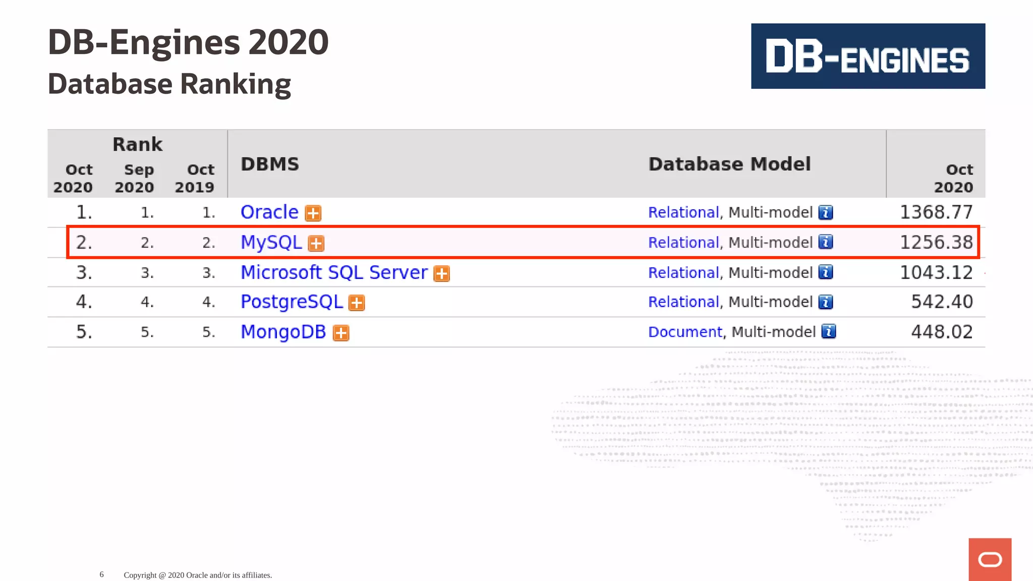The width and height of the screenshot is (1033, 581).
Task: Click the plus icon beside Microsoft SQL Server
Action: coord(442,273)
